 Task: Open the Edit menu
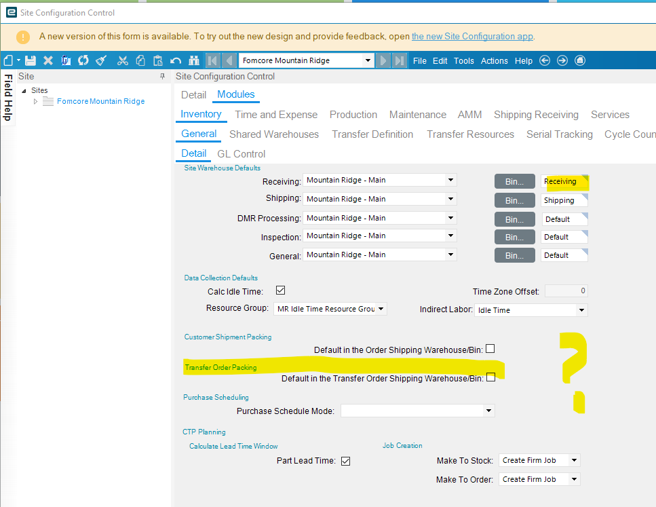click(x=440, y=60)
